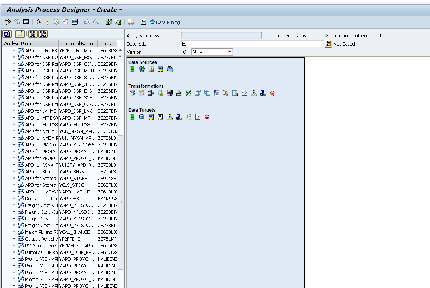Open the monitor screen icon in toolbar

pyautogui.click(x=75, y=22)
